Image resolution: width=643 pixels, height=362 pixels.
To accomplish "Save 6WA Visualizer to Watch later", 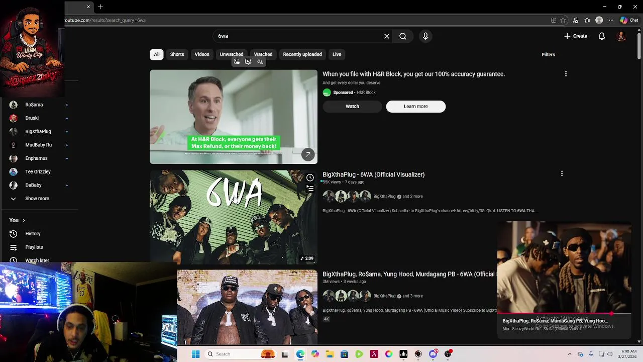I will [310, 177].
